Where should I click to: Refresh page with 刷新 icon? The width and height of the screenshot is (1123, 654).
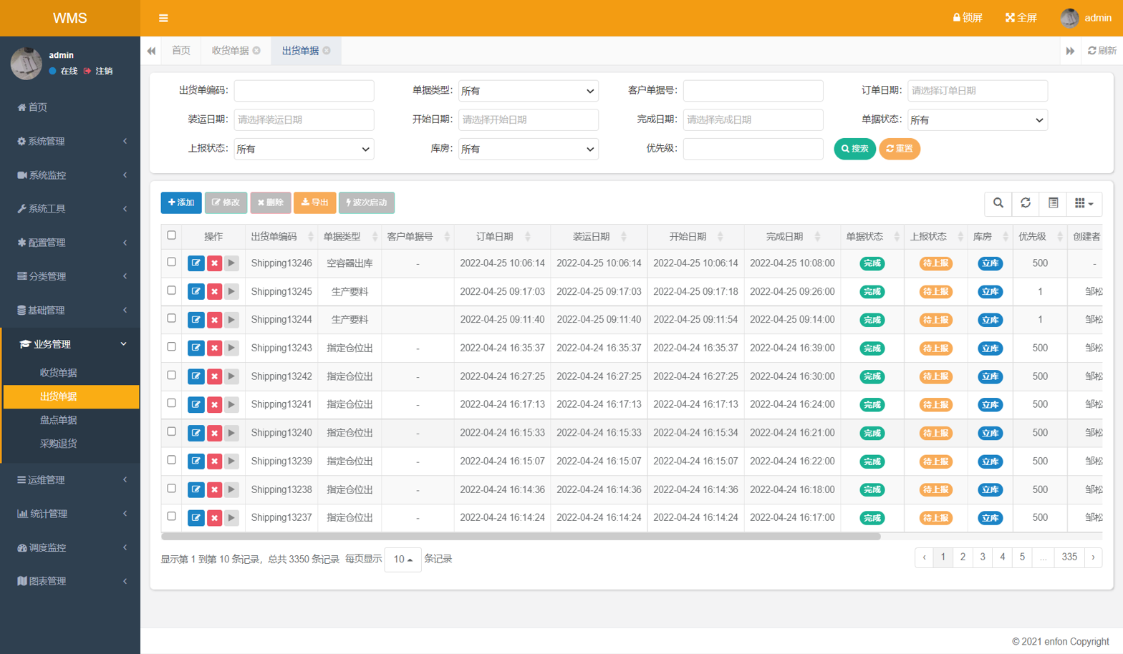pyautogui.click(x=1102, y=51)
